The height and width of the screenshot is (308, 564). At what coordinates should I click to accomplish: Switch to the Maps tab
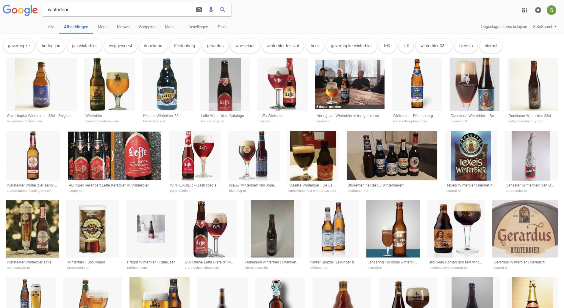pos(102,27)
